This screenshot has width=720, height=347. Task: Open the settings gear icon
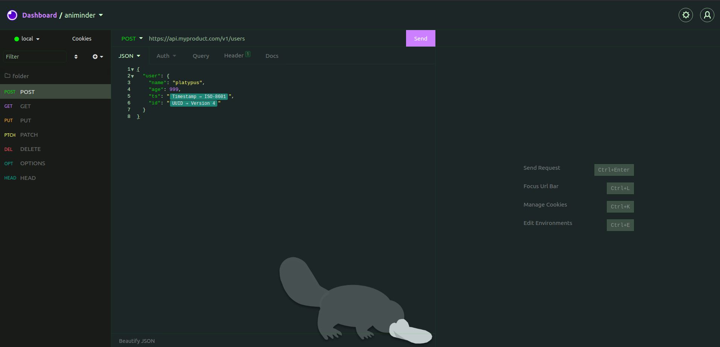[x=686, y=15]
